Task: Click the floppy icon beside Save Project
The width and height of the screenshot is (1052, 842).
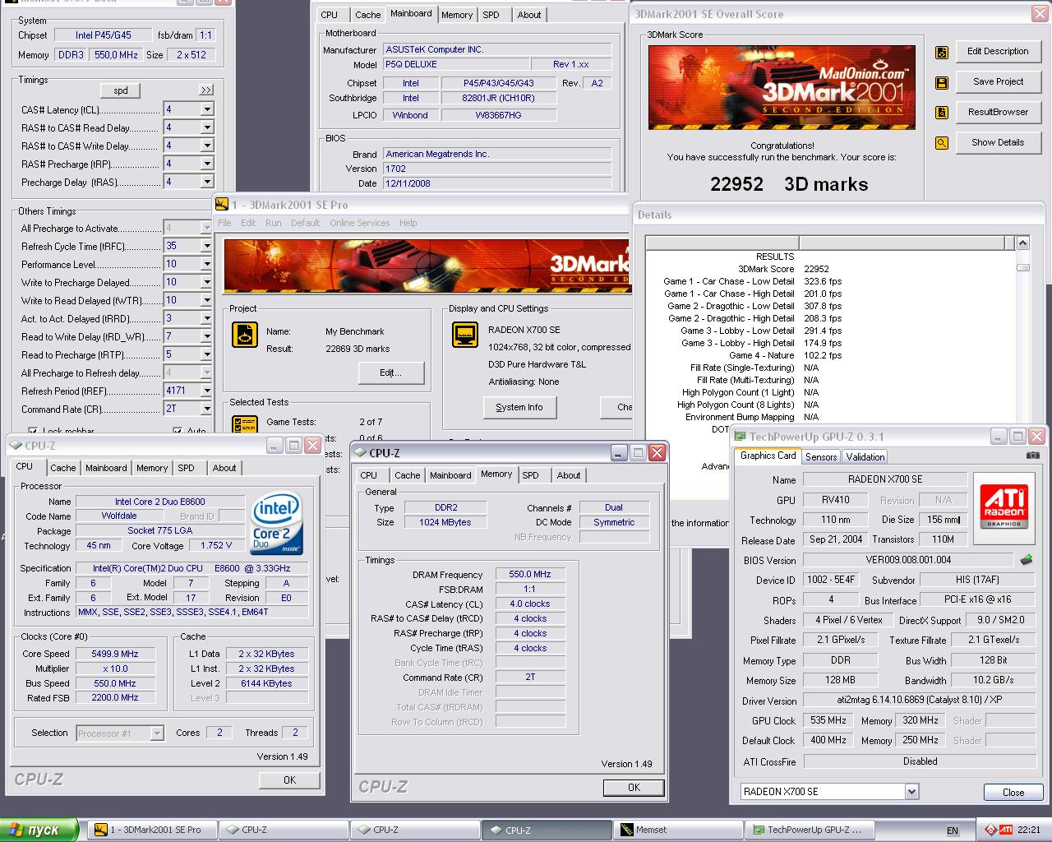Action: tap(942, 82)
